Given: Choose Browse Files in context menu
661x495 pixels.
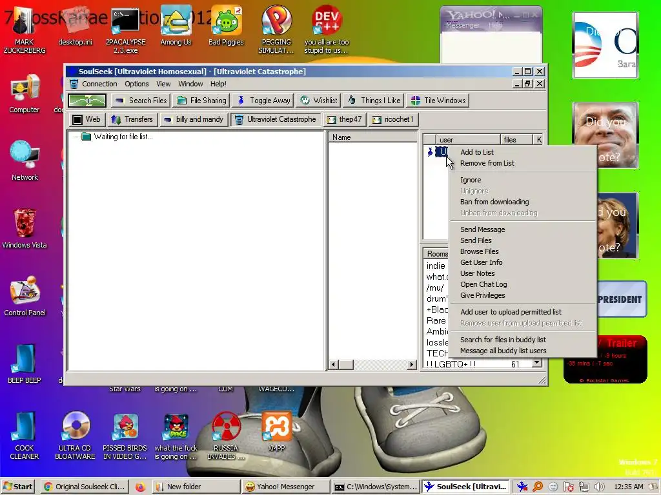Looking at the screenshot, I should click(x=523, y=251).
